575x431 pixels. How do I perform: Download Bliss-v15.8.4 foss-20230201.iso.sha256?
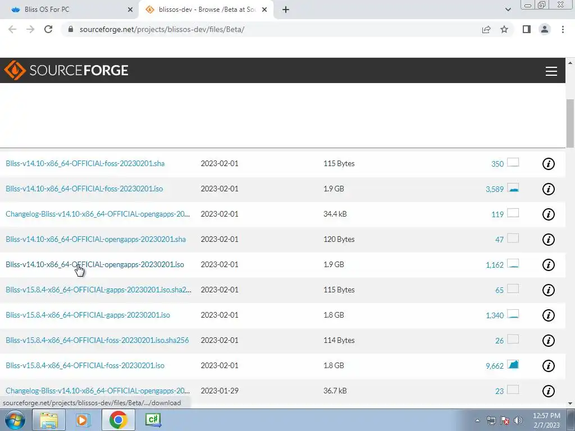97,341
